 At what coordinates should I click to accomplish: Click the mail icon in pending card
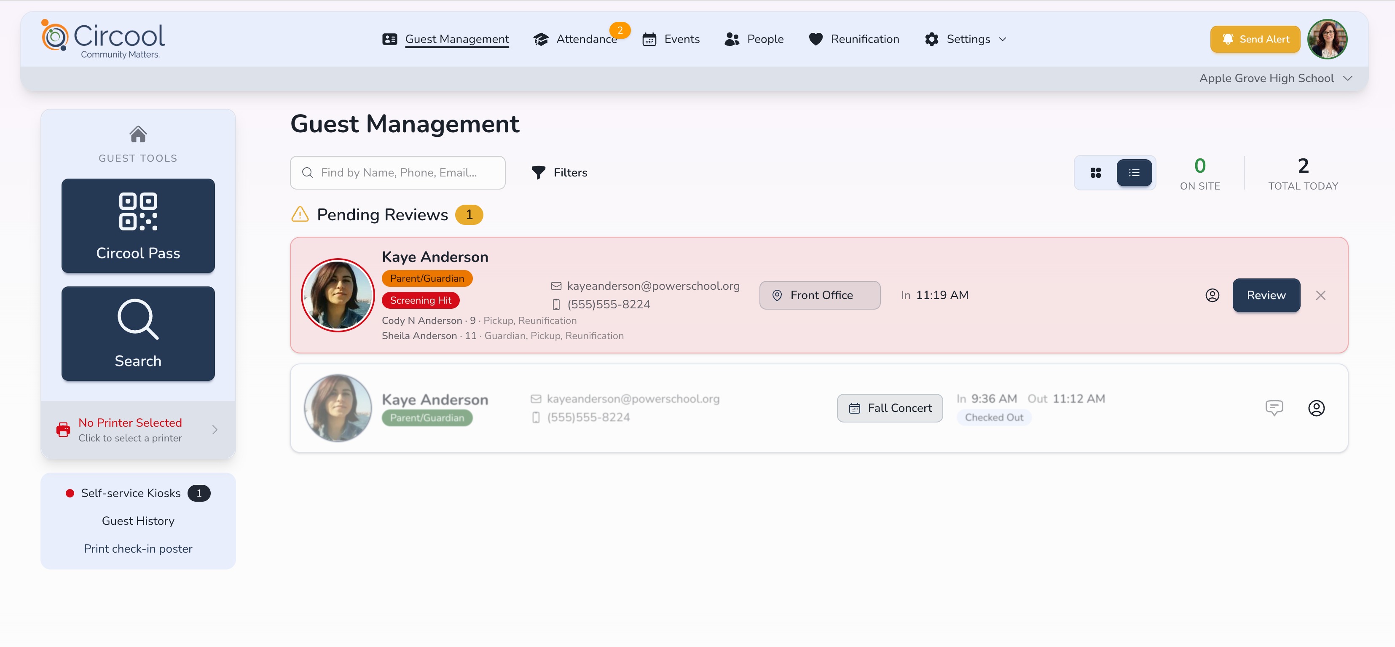(555, 286)
